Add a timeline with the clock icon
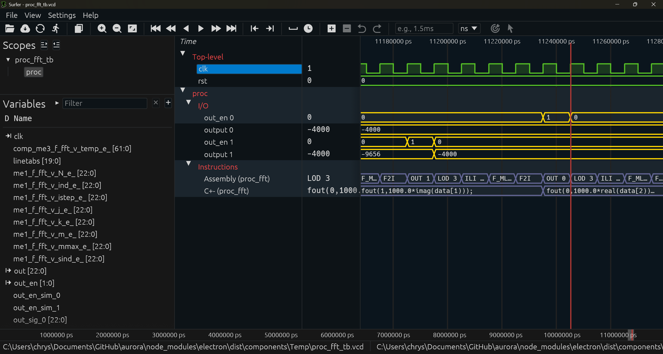Viewport: 663px width, 354px height. click(308, 28)
